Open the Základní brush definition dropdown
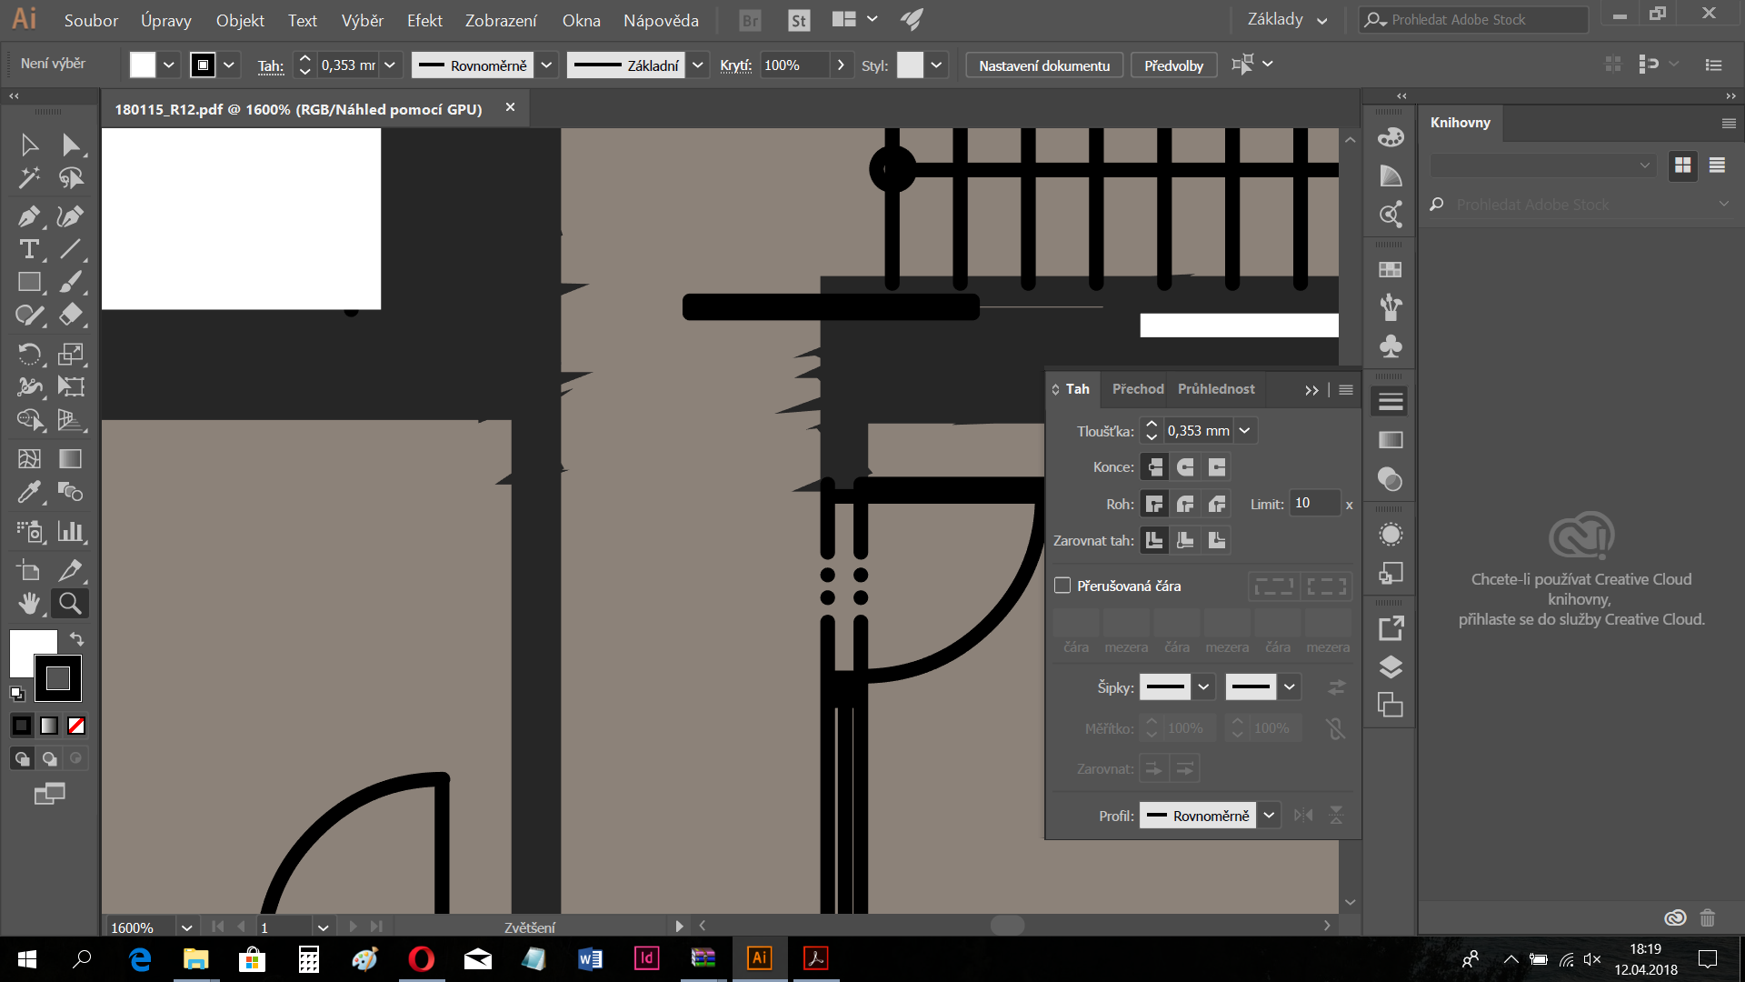 [x=698, y=65]
